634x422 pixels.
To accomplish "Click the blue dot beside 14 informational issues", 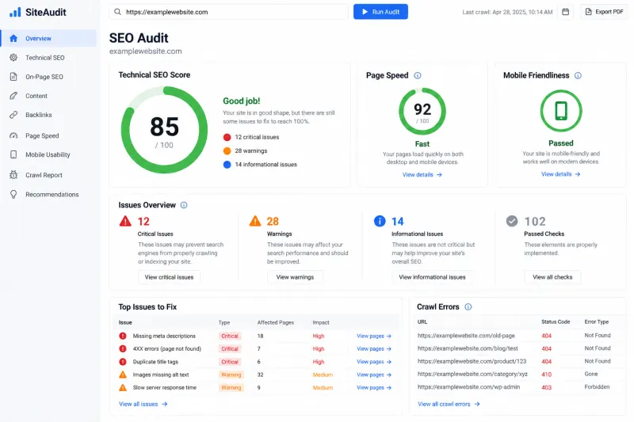I will click(227, 165).
